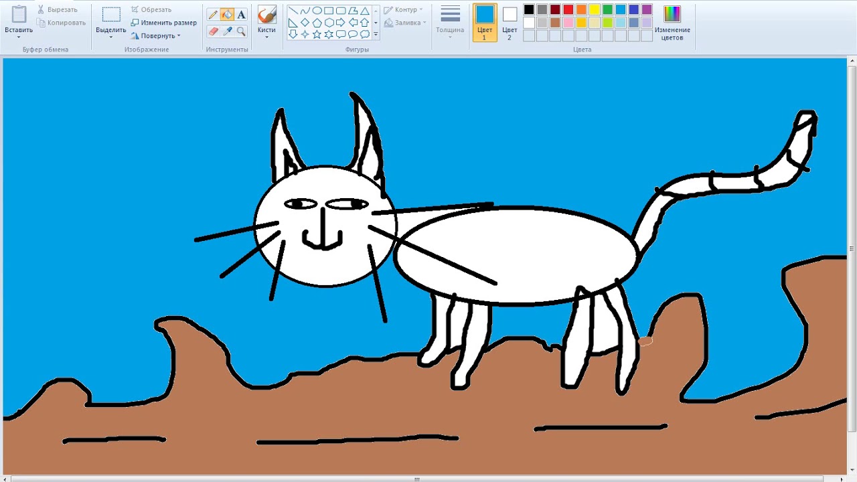Open the Кисти dropdown arrow

[266, 37]
